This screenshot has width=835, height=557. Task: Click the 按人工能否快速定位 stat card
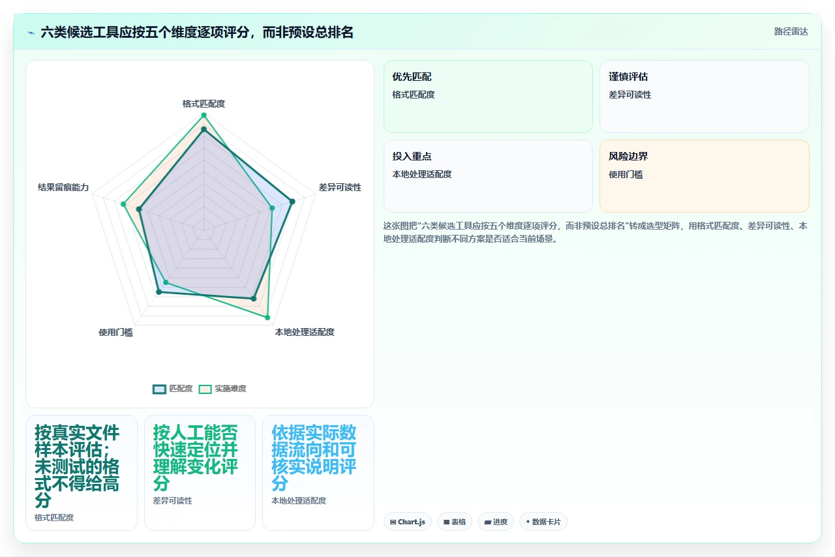[200, 473]
